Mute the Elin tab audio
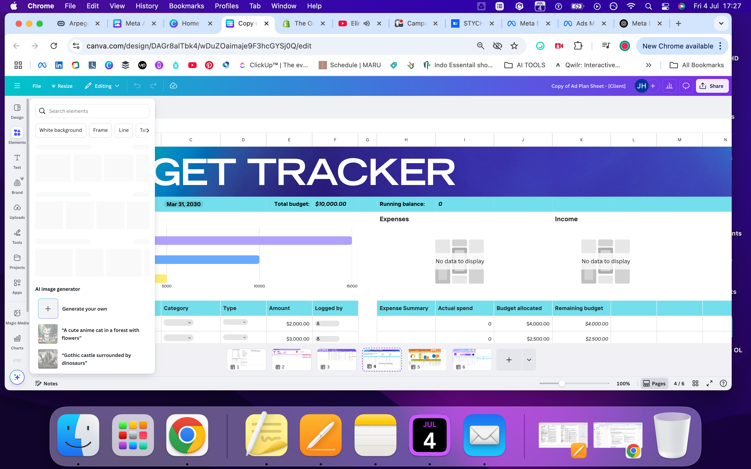Viewport: 751px width, 469px height. pos(367,23)
